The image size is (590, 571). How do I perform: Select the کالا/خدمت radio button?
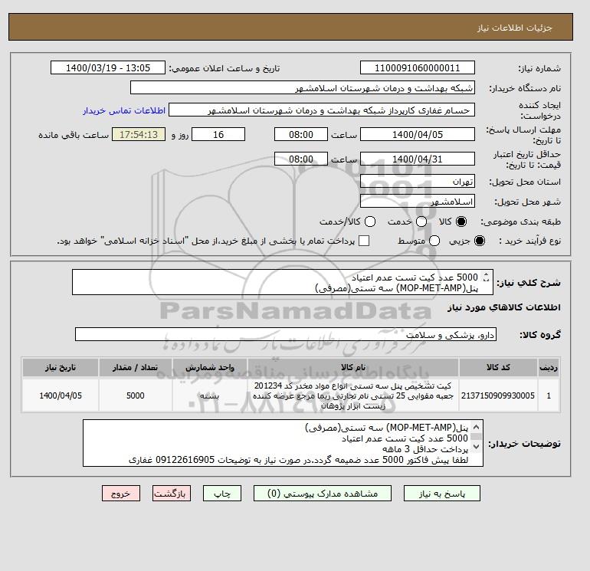(370, 222)
